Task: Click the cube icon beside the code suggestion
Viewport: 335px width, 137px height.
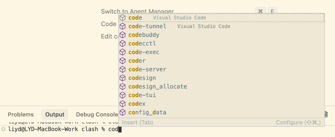Action: pos(123,18)
